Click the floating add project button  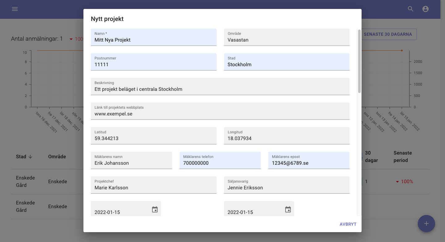pos(426,224)
